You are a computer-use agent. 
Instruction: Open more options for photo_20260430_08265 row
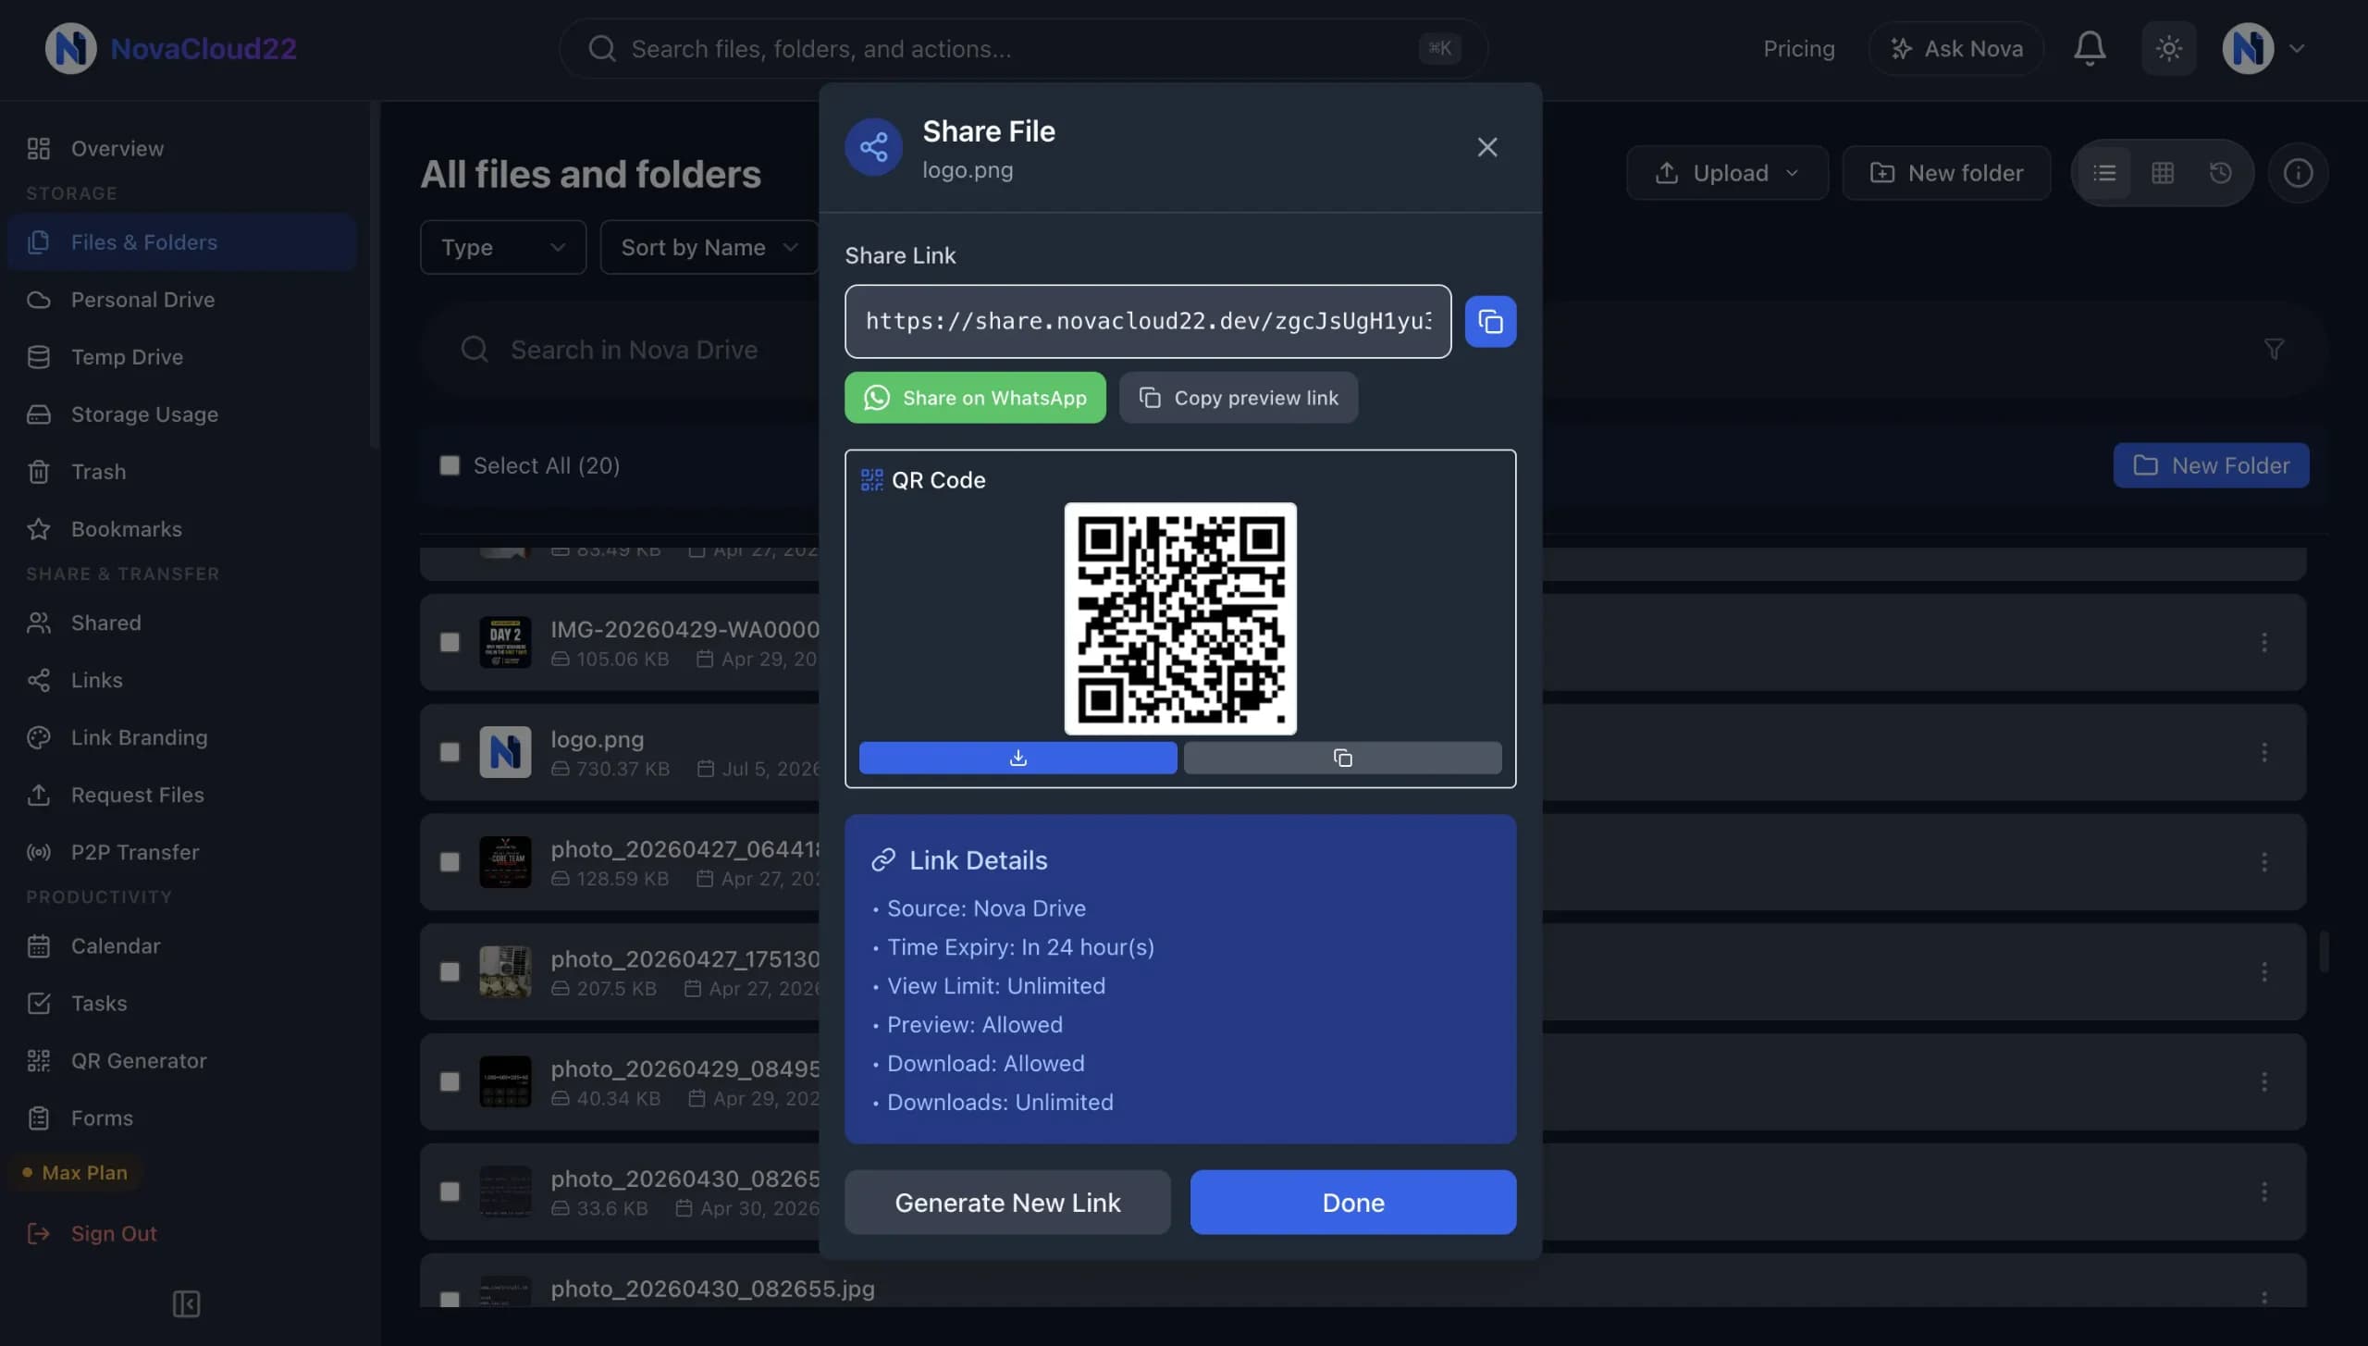[x=2263, y=1192]
